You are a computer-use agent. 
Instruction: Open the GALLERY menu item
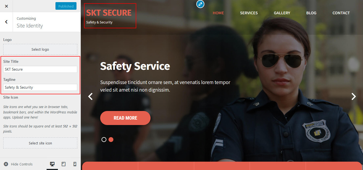[x=282, y=13]
